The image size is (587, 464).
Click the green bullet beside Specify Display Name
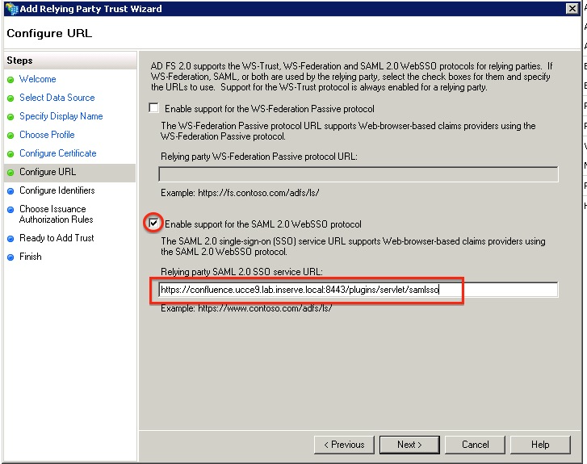[x=10, y=117]
